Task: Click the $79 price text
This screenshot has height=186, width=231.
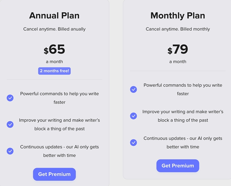Action: click(x=178, y=49)
